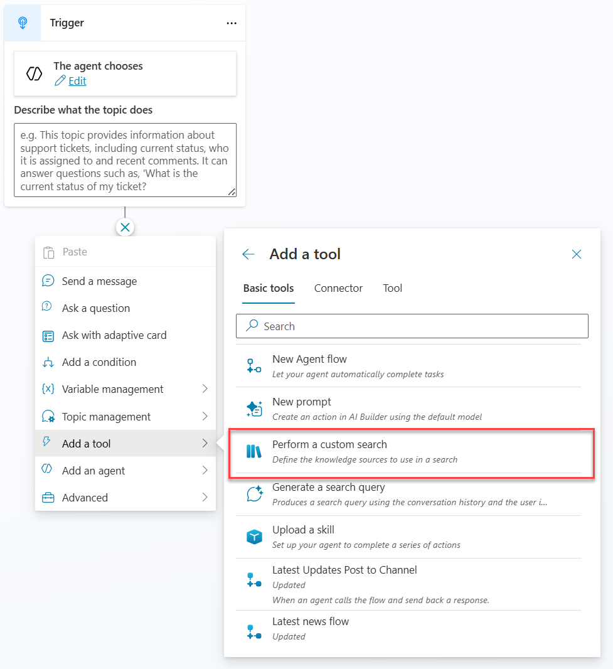
Task: Close the Add a tool panel
Action: coord(577,254)
